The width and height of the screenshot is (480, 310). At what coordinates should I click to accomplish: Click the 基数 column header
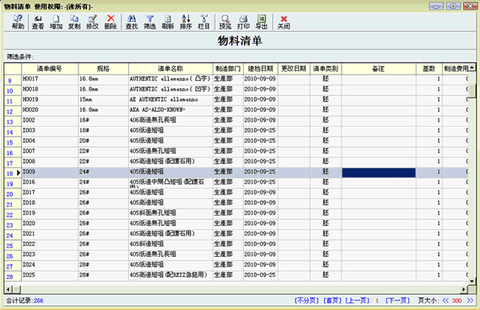pyautogui.click(x=429, y=69)
